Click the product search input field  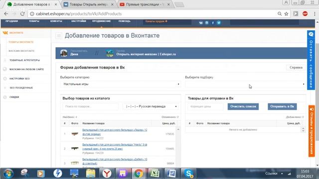(91, 106)
